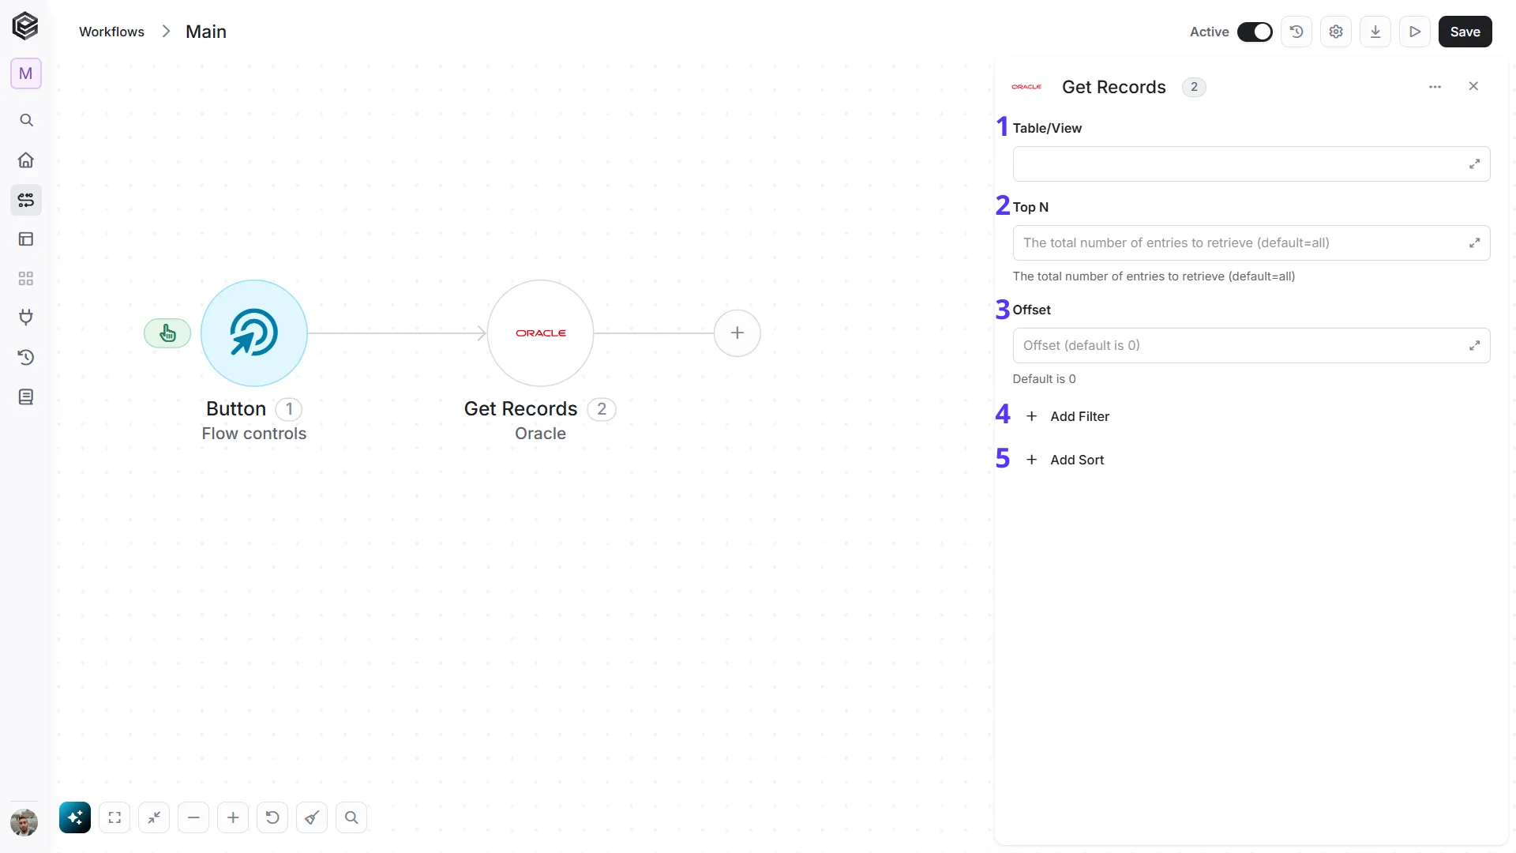Run the workflow with the play button
Image resolution: width=1516 pixels, height=853 pixels.
point(1415,32)
